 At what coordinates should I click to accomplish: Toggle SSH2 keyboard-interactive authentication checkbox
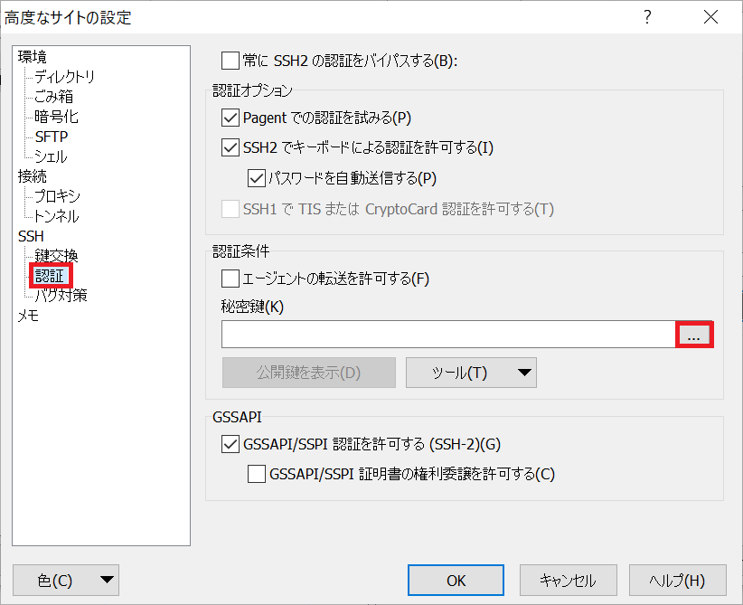[230, 147]
